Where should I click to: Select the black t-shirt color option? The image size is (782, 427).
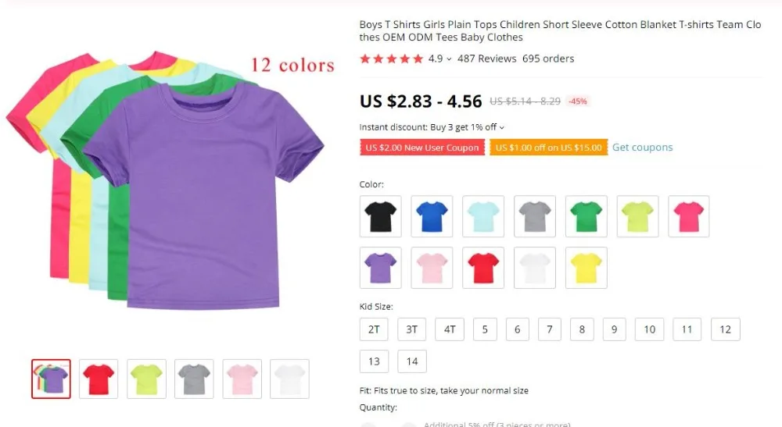coord(381,216)
